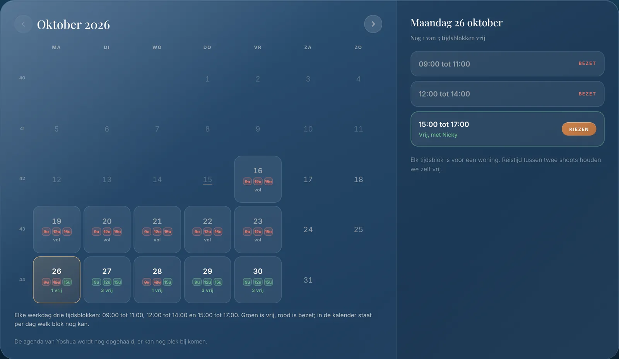The width and height of the screenshot is (619, 359).
Task: Click the Maandag 26 oktober heading
Action: tap(457, 23)
